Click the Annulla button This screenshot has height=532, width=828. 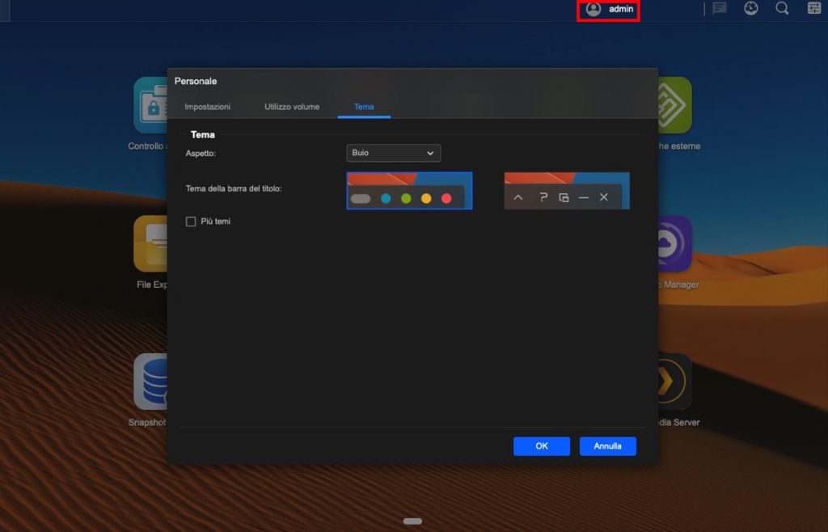[x=607, y=446]
